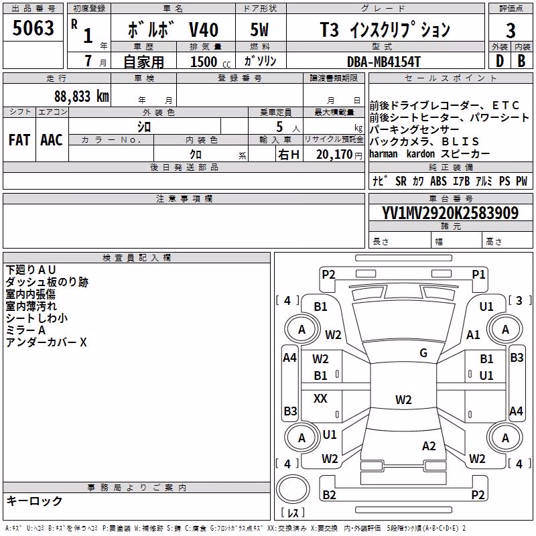Select the 注意事項欄 header

(x=184, y=198)
